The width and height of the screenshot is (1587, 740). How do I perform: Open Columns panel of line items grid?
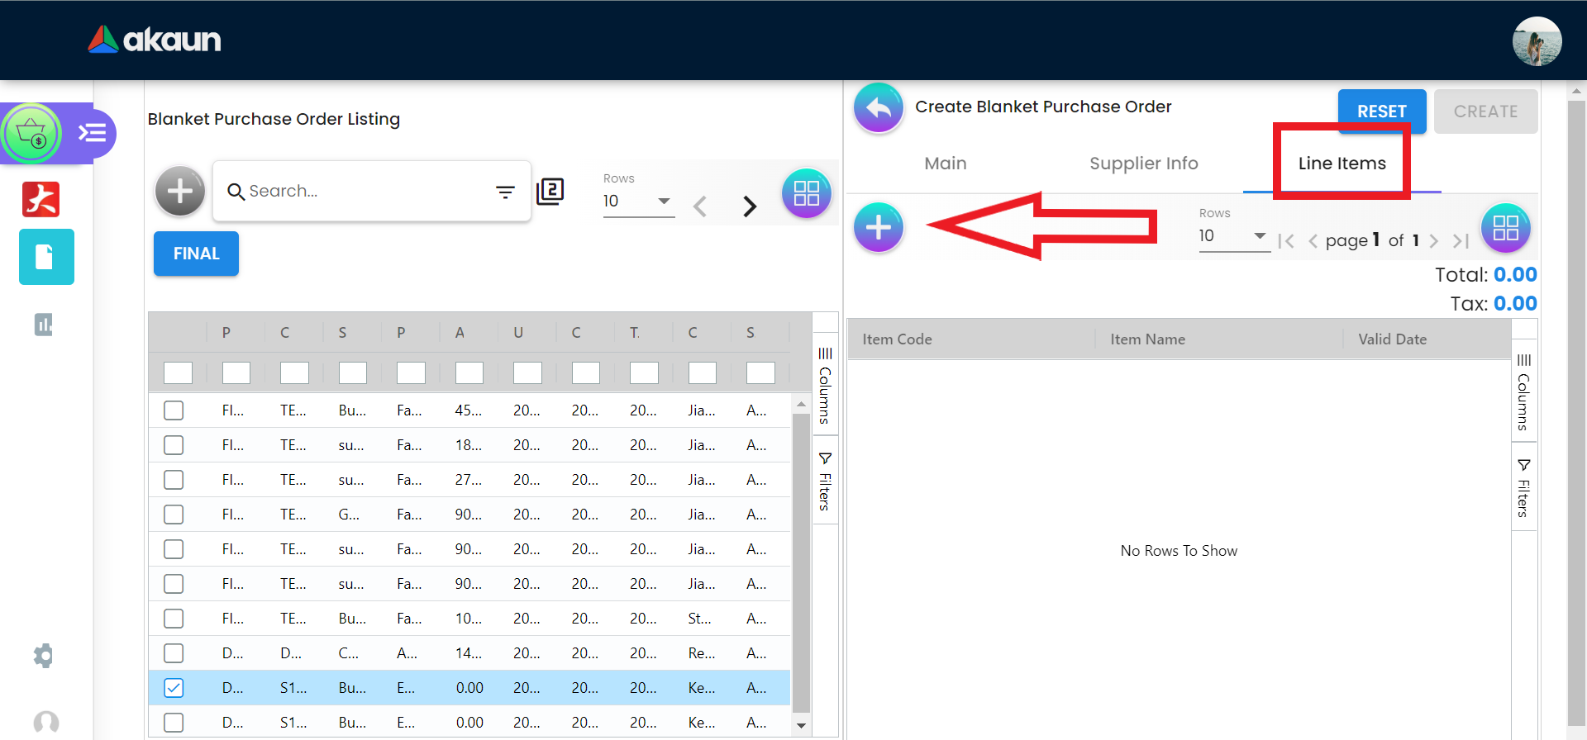(x=1524, y=392)
